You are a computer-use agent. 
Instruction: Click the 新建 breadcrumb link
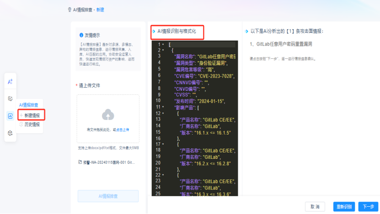[100, 10]
